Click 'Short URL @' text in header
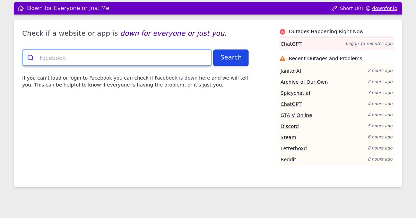 (x=355, y=8)
